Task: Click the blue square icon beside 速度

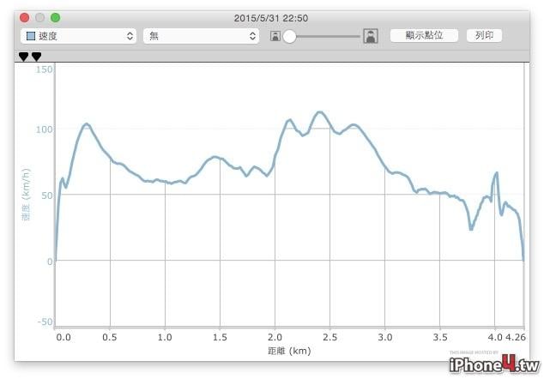Action: [x=31, y=36]
